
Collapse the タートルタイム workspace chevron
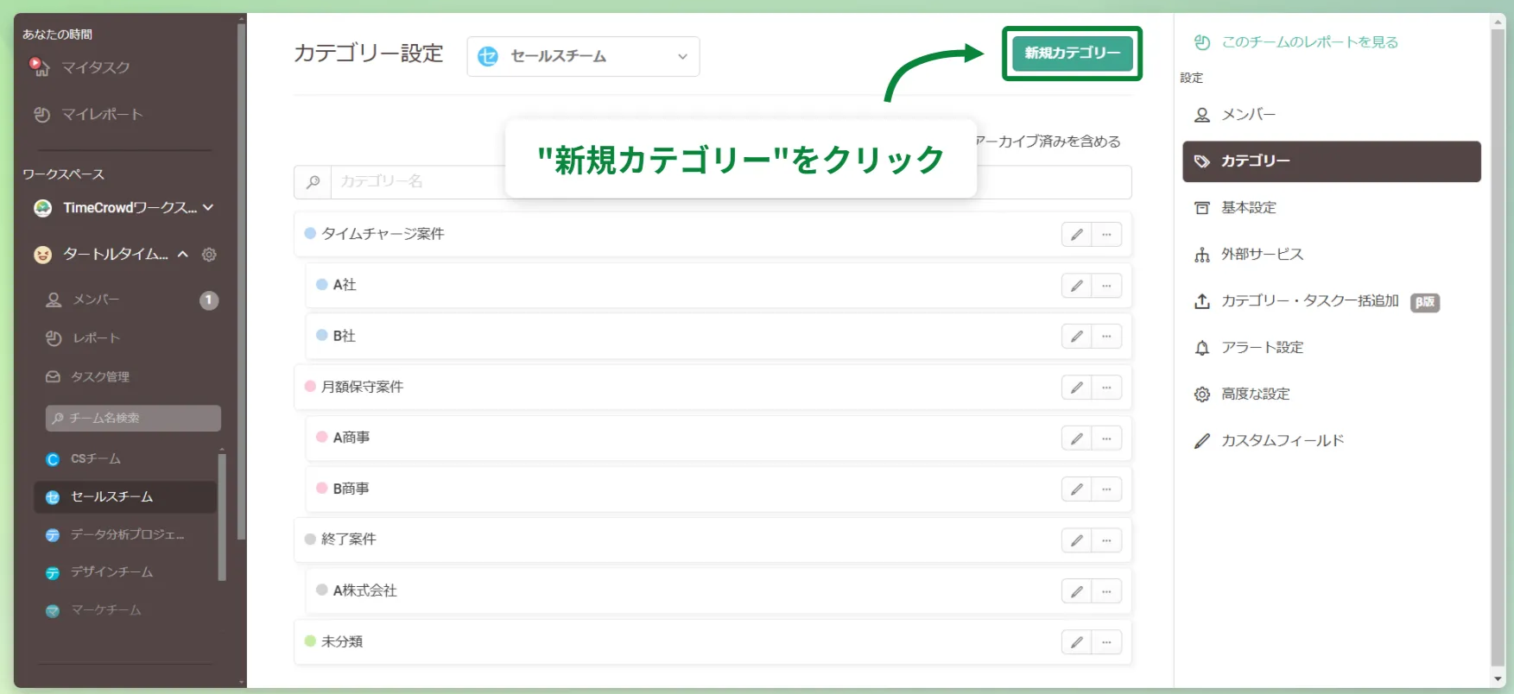tap(183, 255)
